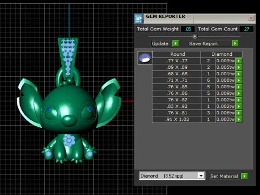The width and height of the screenshot is (260, 195).
Task: Close the Gem Reporter panel
Action: (251, 18)
